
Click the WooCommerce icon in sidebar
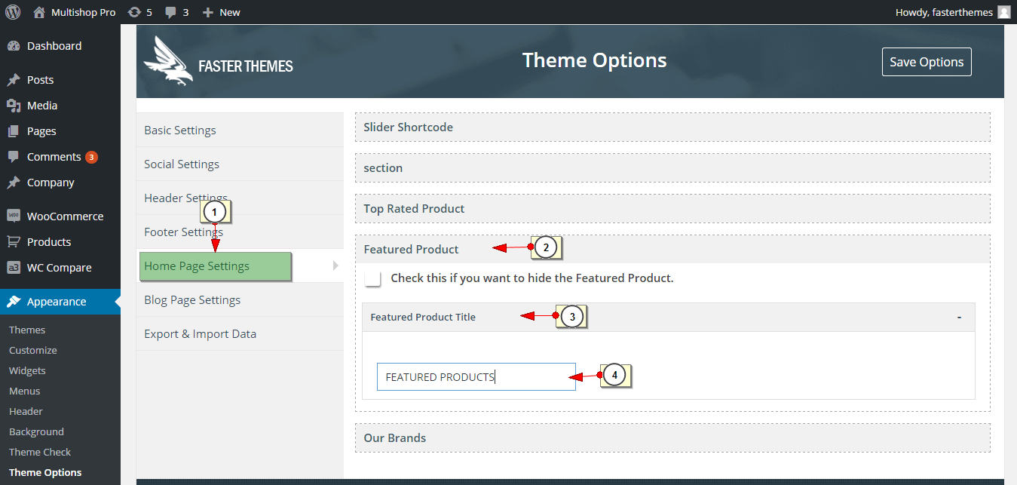click(14, 216)
